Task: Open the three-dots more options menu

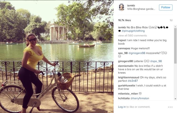Action: [170, 107]
